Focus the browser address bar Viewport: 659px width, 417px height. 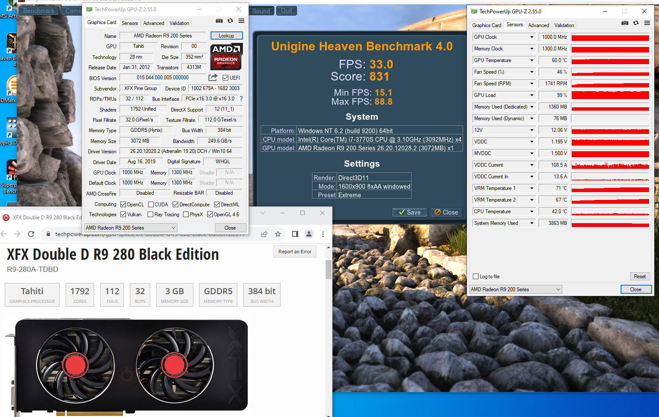click(x=151, y=234)
